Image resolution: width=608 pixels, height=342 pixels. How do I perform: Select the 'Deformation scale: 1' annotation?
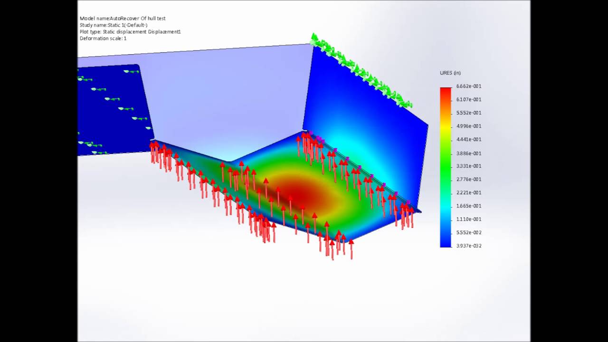103,38
